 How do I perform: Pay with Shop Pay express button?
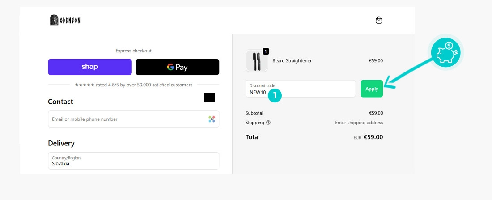(90, 67)
